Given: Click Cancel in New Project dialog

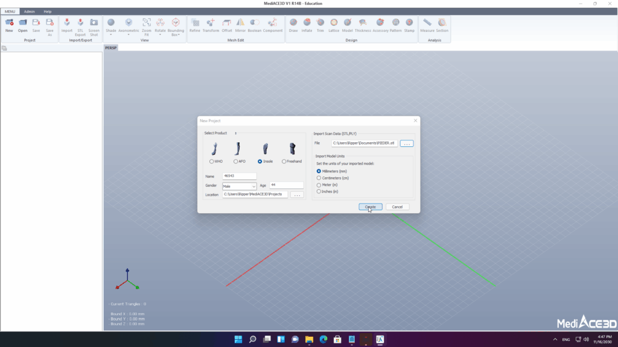Looking at the screenshot, I should coord(397,207).
